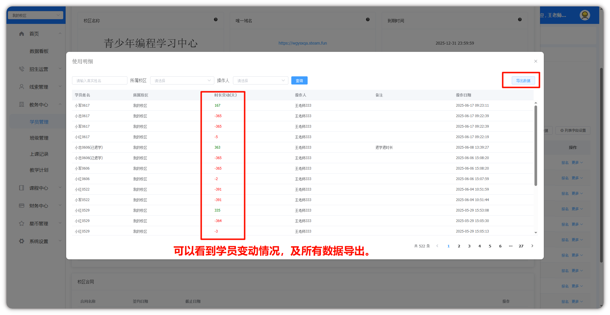Open the 财务中心 card icon

point(22,205)
